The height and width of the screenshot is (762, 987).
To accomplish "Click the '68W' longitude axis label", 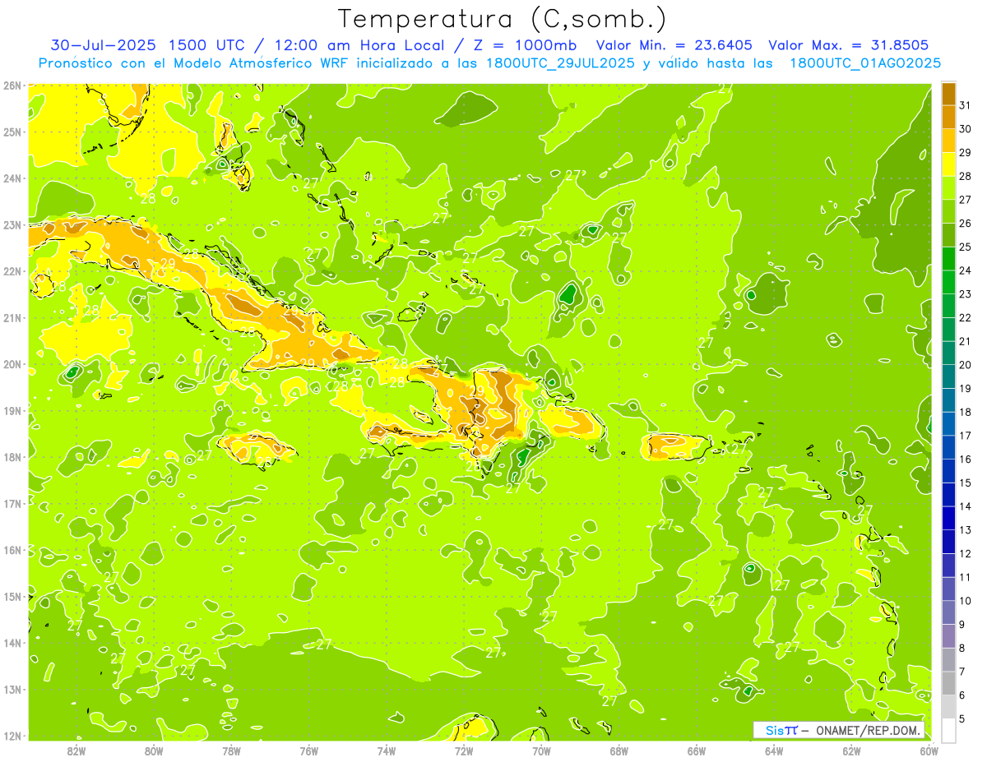I will (619, 751).
